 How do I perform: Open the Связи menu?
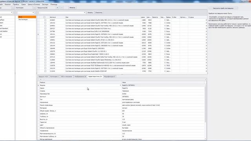pyautogui.click(x=24, y=4)
